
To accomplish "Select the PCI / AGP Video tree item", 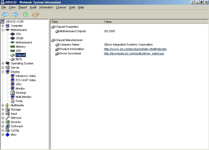I will [x=26, y=80].
